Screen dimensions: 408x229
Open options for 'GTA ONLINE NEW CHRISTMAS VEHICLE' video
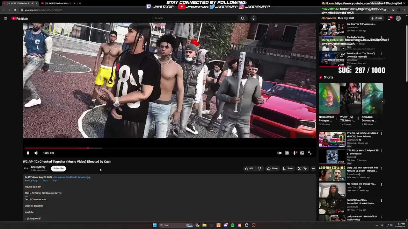[381, 134]
